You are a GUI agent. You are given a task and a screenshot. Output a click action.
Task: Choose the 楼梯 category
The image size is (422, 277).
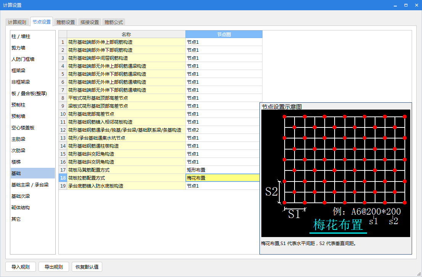pyautogui.click(x=32, y=162)
